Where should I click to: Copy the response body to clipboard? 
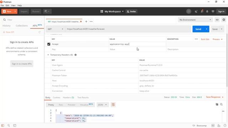[x=217, y=104]
